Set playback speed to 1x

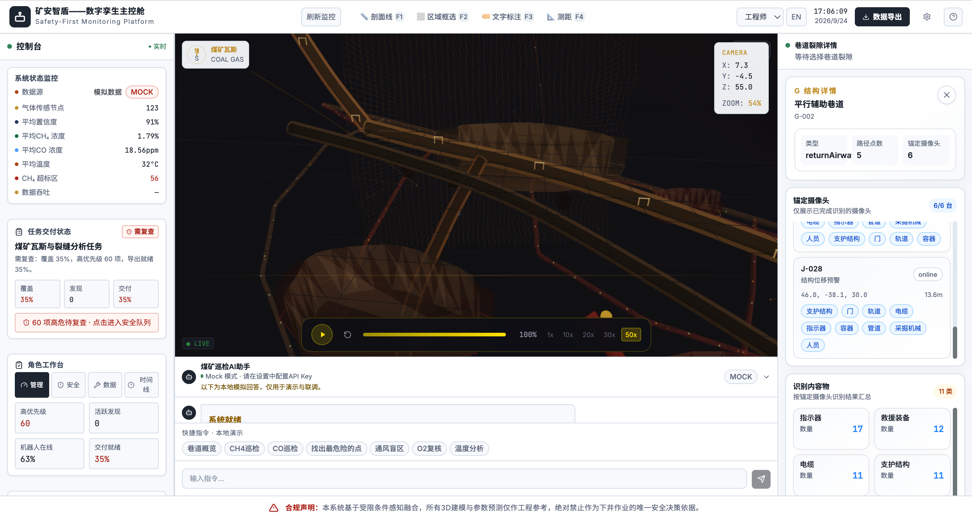[550, 335]
